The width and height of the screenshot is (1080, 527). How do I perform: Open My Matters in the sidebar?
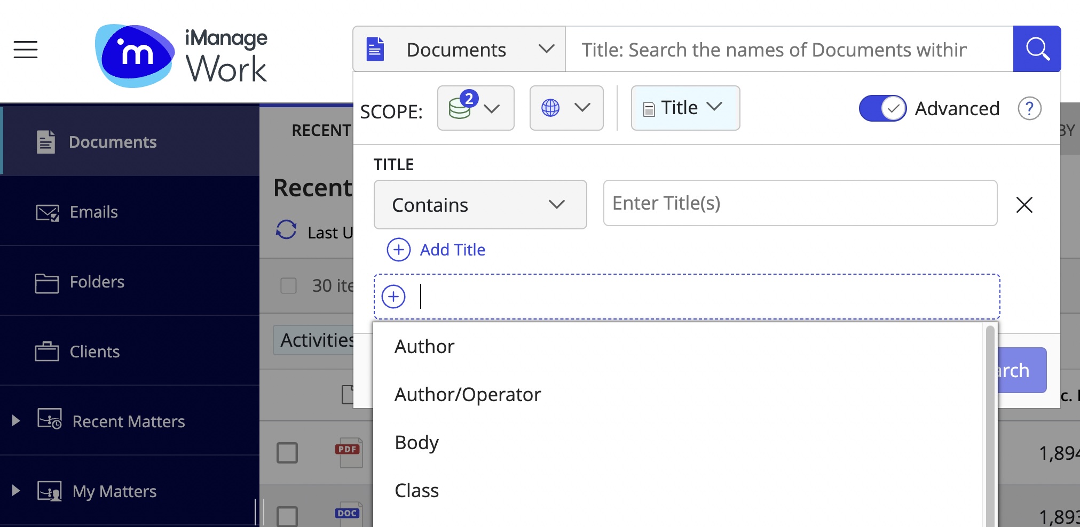pyautogui.click(x=130, y=491)
